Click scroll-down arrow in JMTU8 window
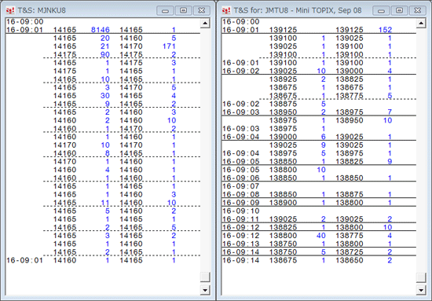The width and height of the screenshot is (432, 301). pos(421,290)
